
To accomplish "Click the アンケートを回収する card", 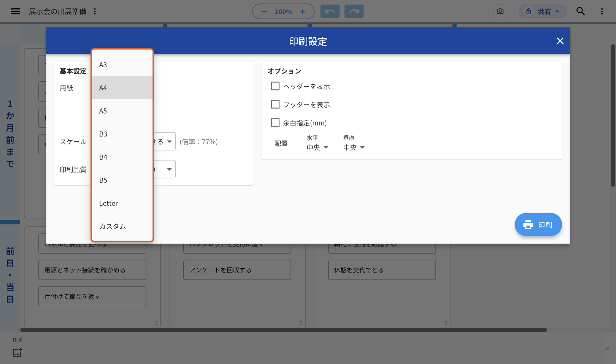I will pyautogui.click(x=237, y=270).
